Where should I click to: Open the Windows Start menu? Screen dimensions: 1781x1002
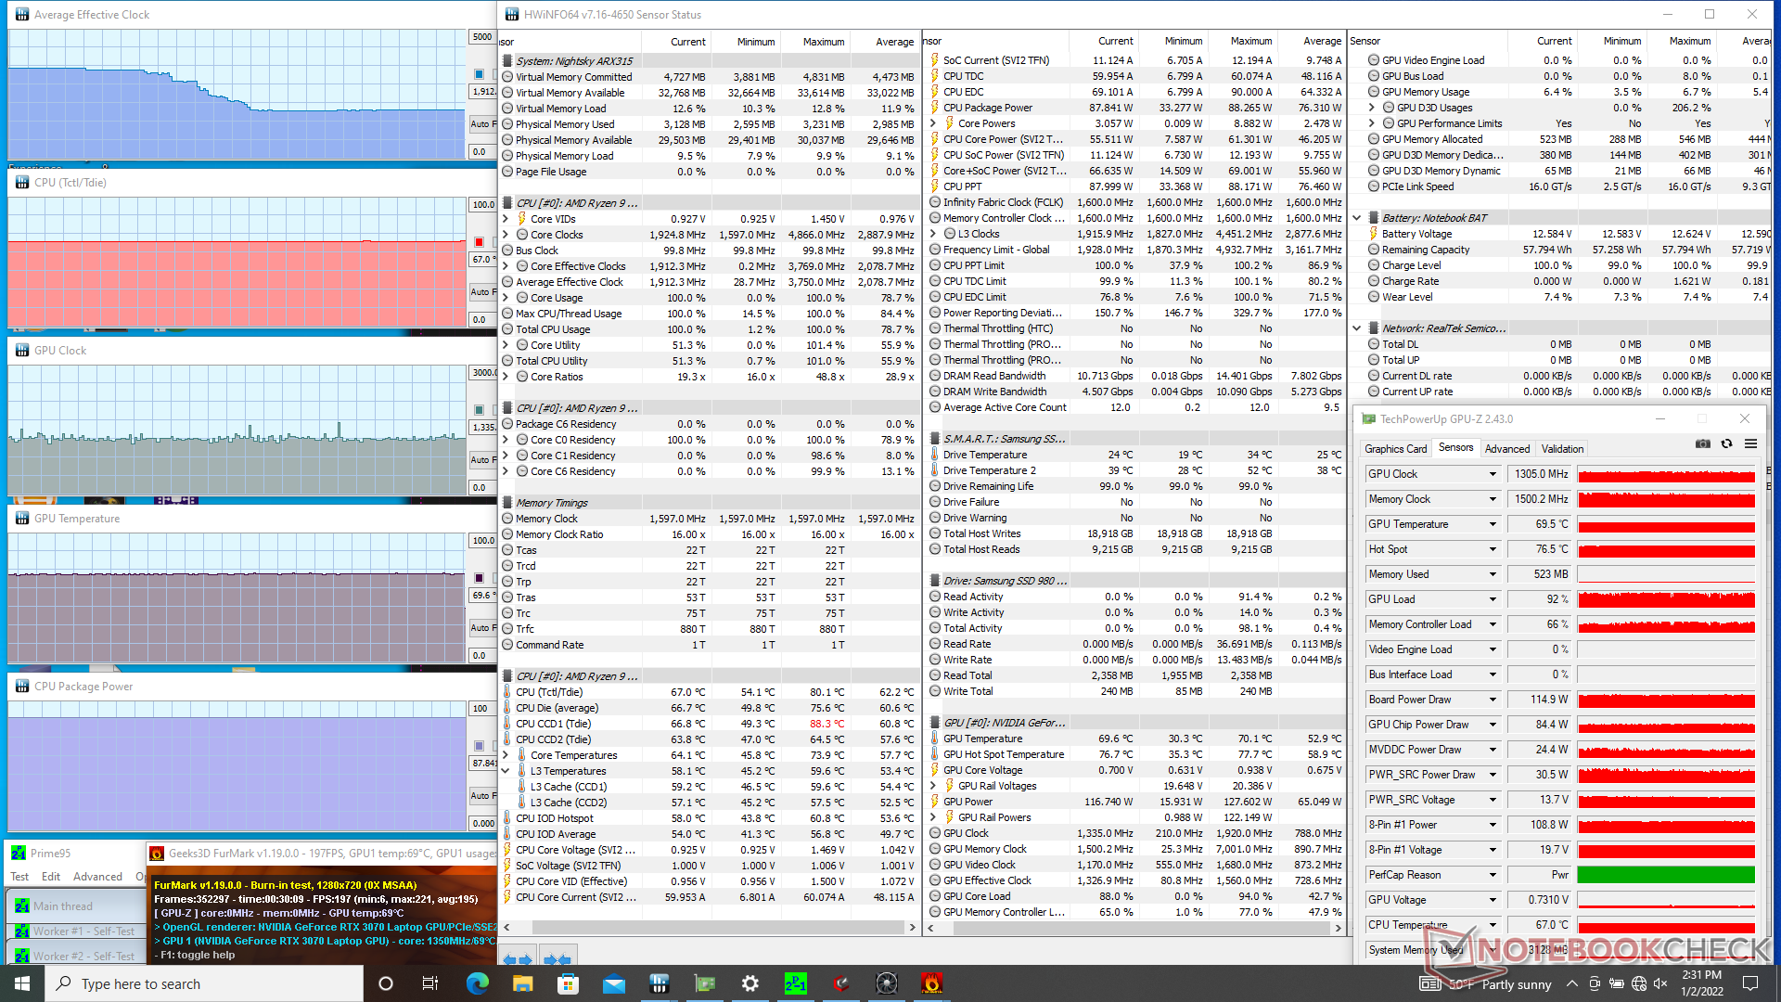(x=22, y=983)
